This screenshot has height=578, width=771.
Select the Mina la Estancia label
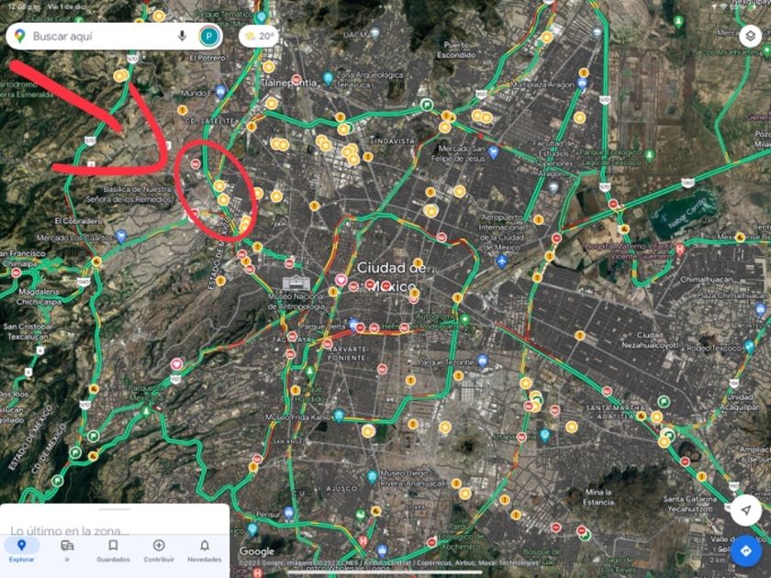598,497
